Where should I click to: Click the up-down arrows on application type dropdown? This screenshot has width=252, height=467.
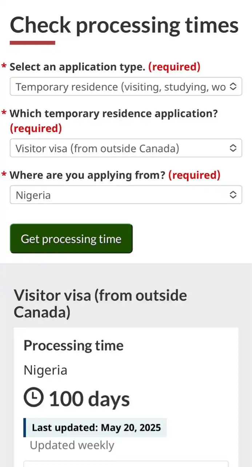click(x=233, y=86)
